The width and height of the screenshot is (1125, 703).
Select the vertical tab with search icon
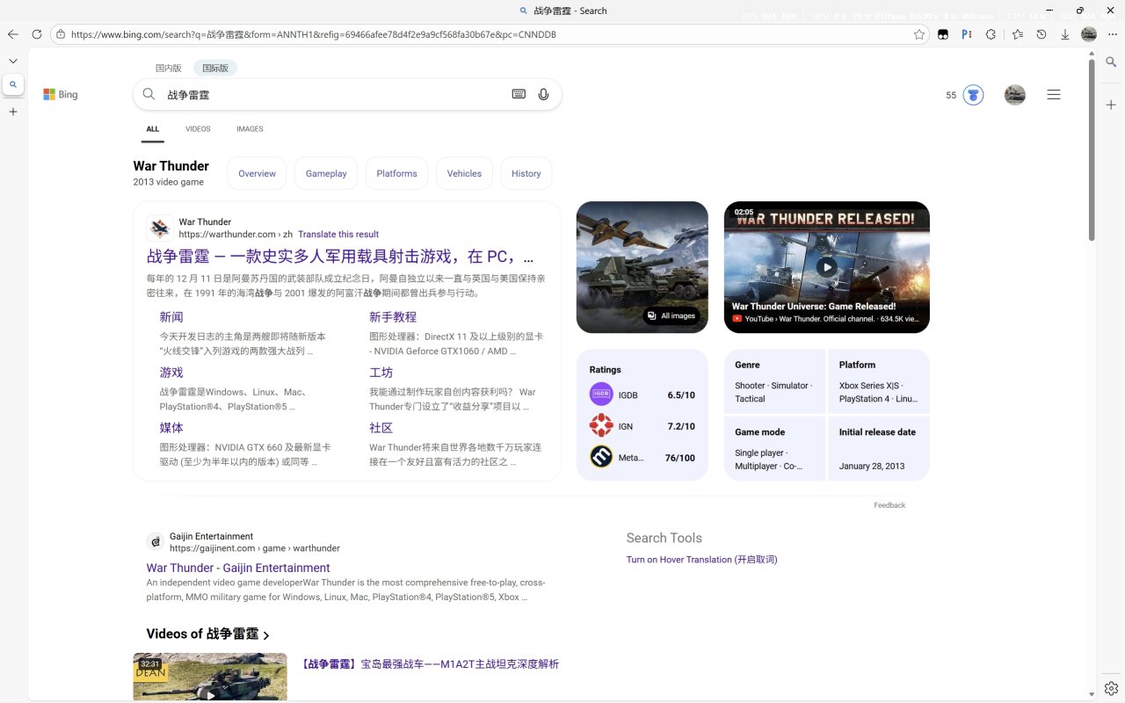coord(13,85)
